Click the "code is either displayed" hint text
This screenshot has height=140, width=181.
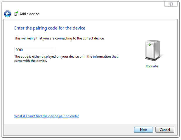click(66, 56)
